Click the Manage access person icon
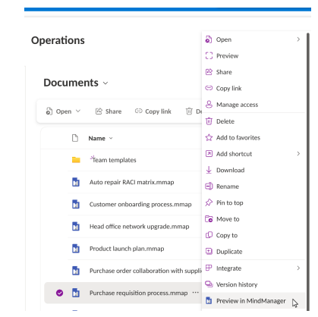The width and height of the screenshot is (318, 317). coord(209,105)
